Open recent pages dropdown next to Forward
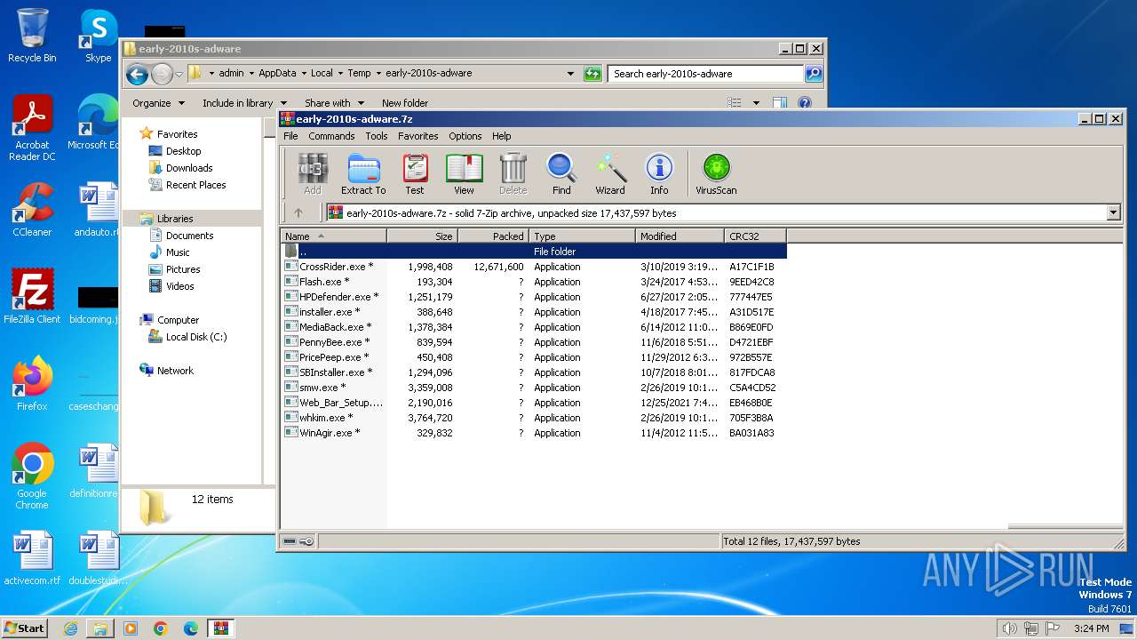Screen dimensions: 1137x640 179,74
